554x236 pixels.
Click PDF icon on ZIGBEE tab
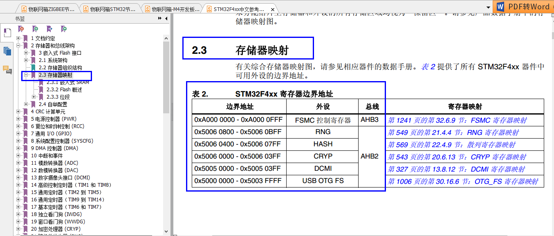pyautogui.click(x=23, y=9)
